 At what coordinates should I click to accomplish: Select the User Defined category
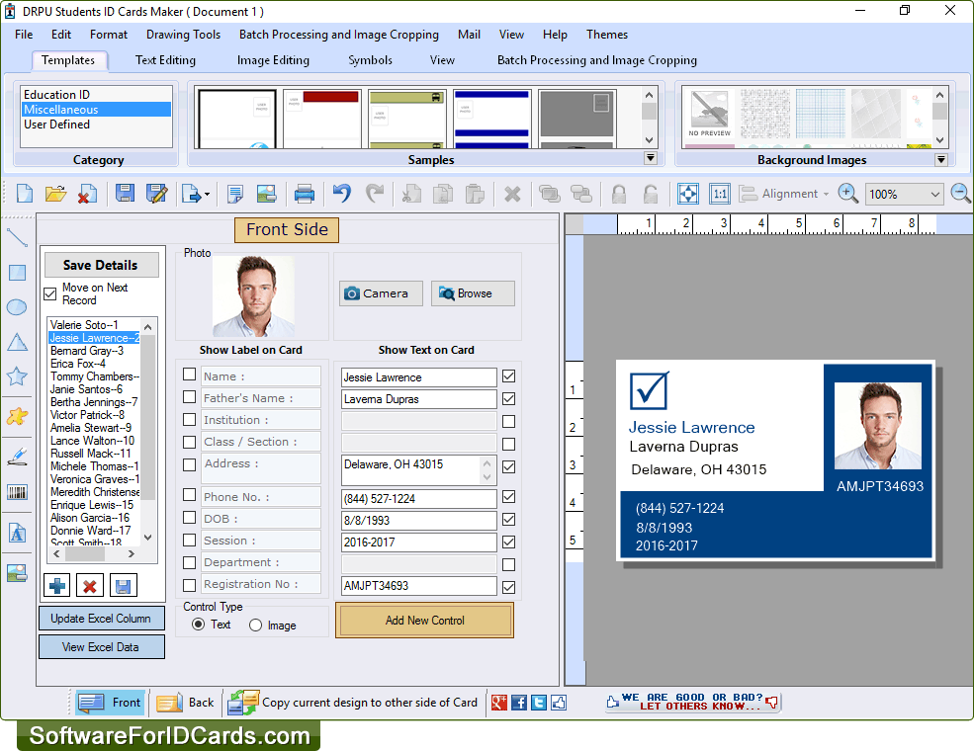[57, 125]
